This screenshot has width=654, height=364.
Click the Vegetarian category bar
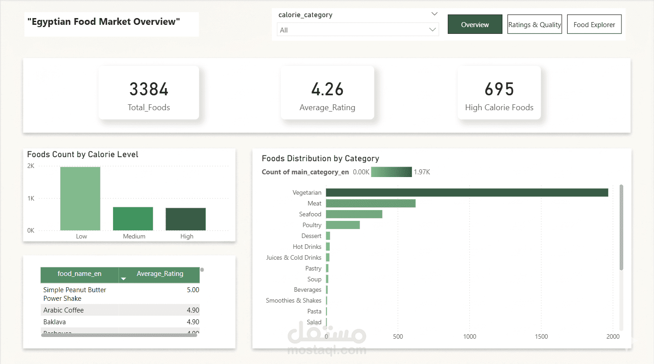point(467,192)
